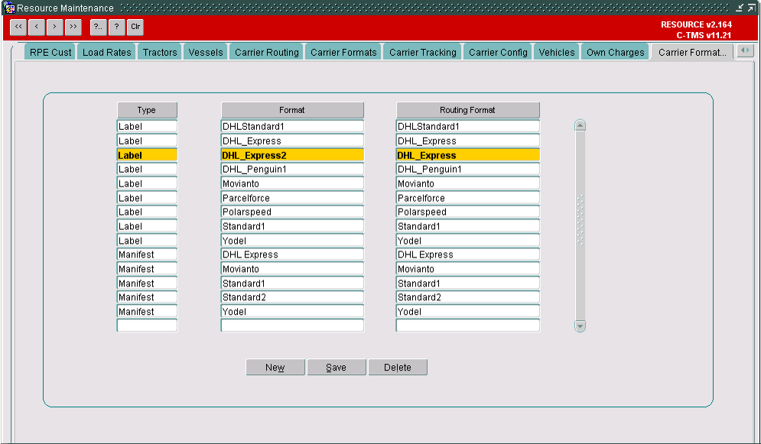Click the scrollbar up arrow
Image resolution: width=761 pixels, height=444 pixels.
[x=580, y=125]
